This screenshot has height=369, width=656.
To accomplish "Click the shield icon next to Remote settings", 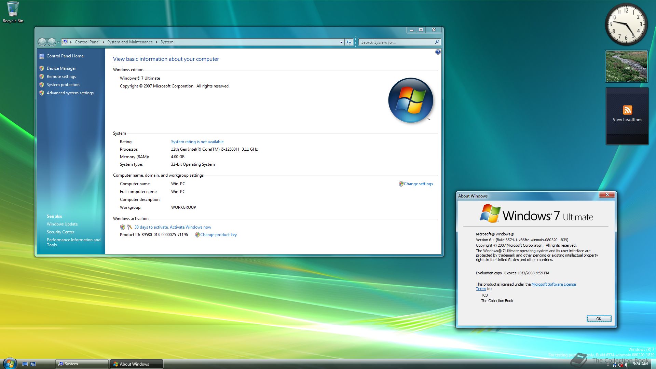I will pyautogui.click(x=42, y=77).
